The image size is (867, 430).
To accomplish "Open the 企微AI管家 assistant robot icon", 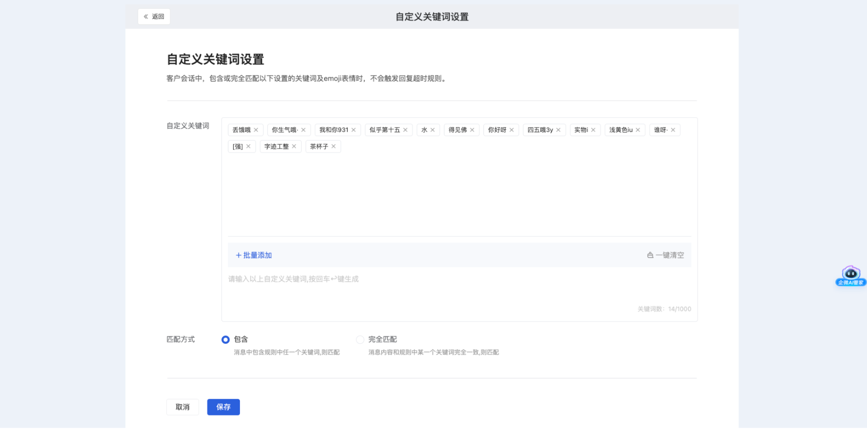I will click(x=851, y=276).
